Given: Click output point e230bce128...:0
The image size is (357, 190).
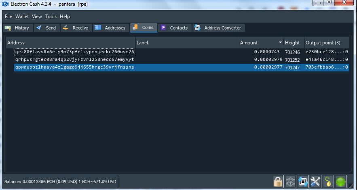Looking at the screenshot, I should tap(327, 52).
